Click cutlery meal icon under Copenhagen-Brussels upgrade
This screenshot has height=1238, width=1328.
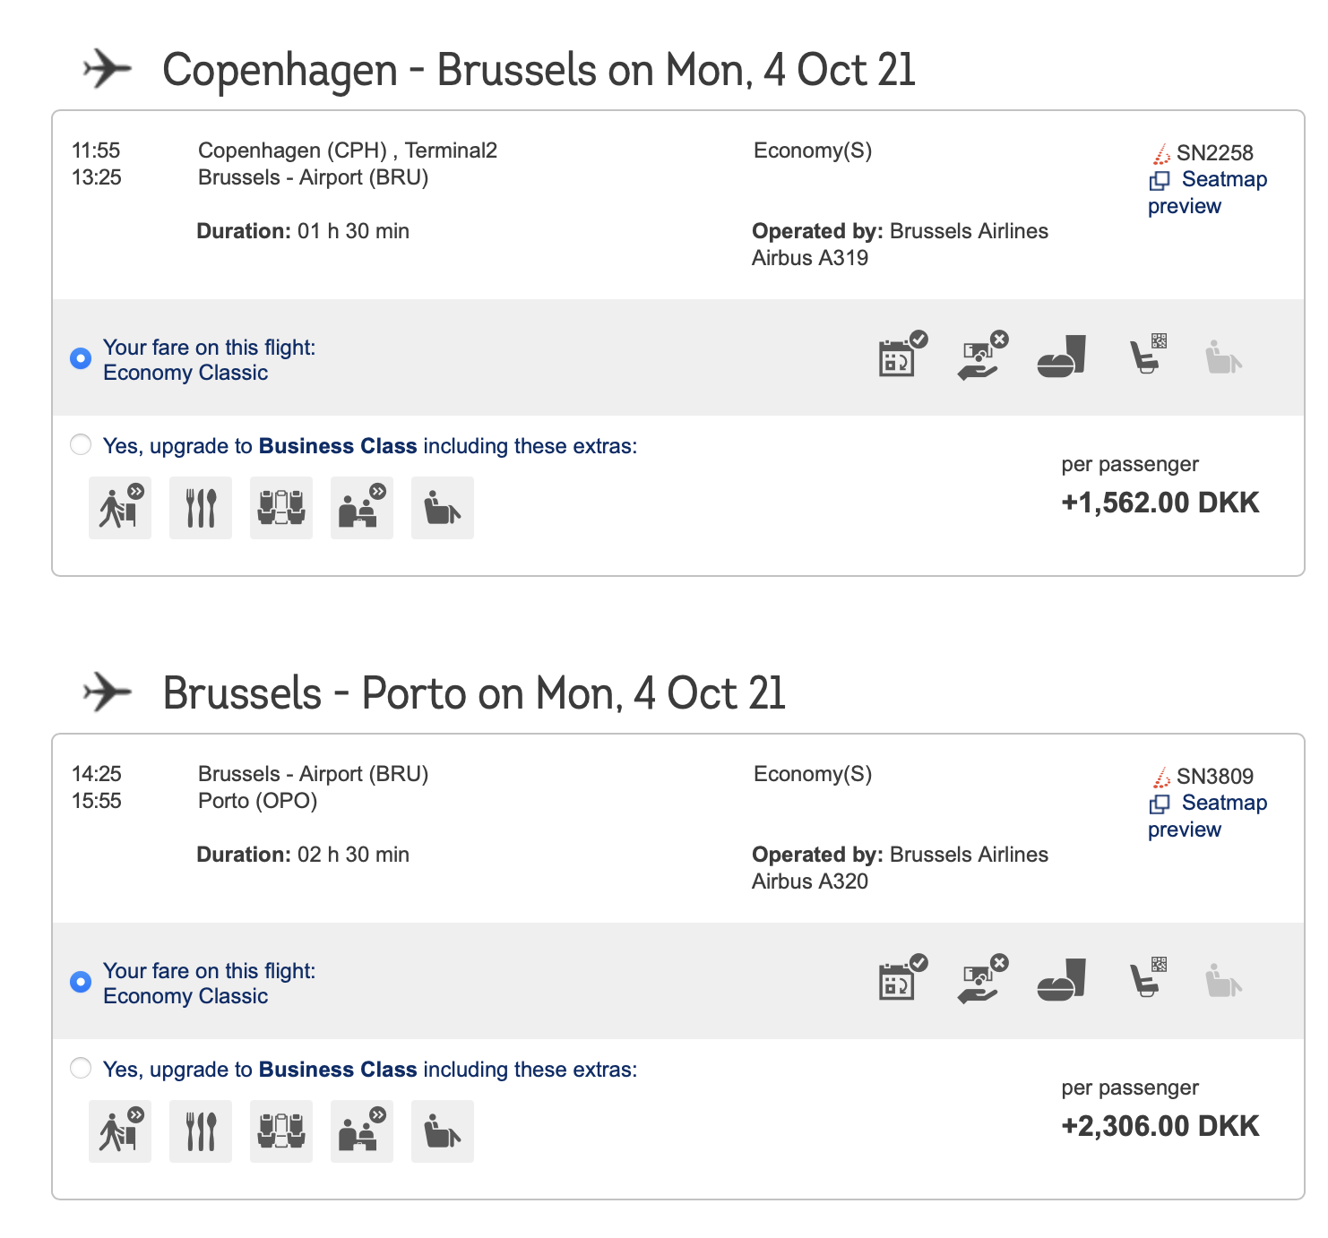pos(201,508)
